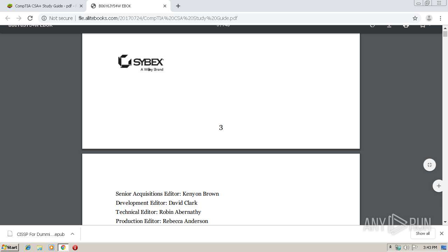Click Chrome icon in taskbar

[x=63, y=247]
